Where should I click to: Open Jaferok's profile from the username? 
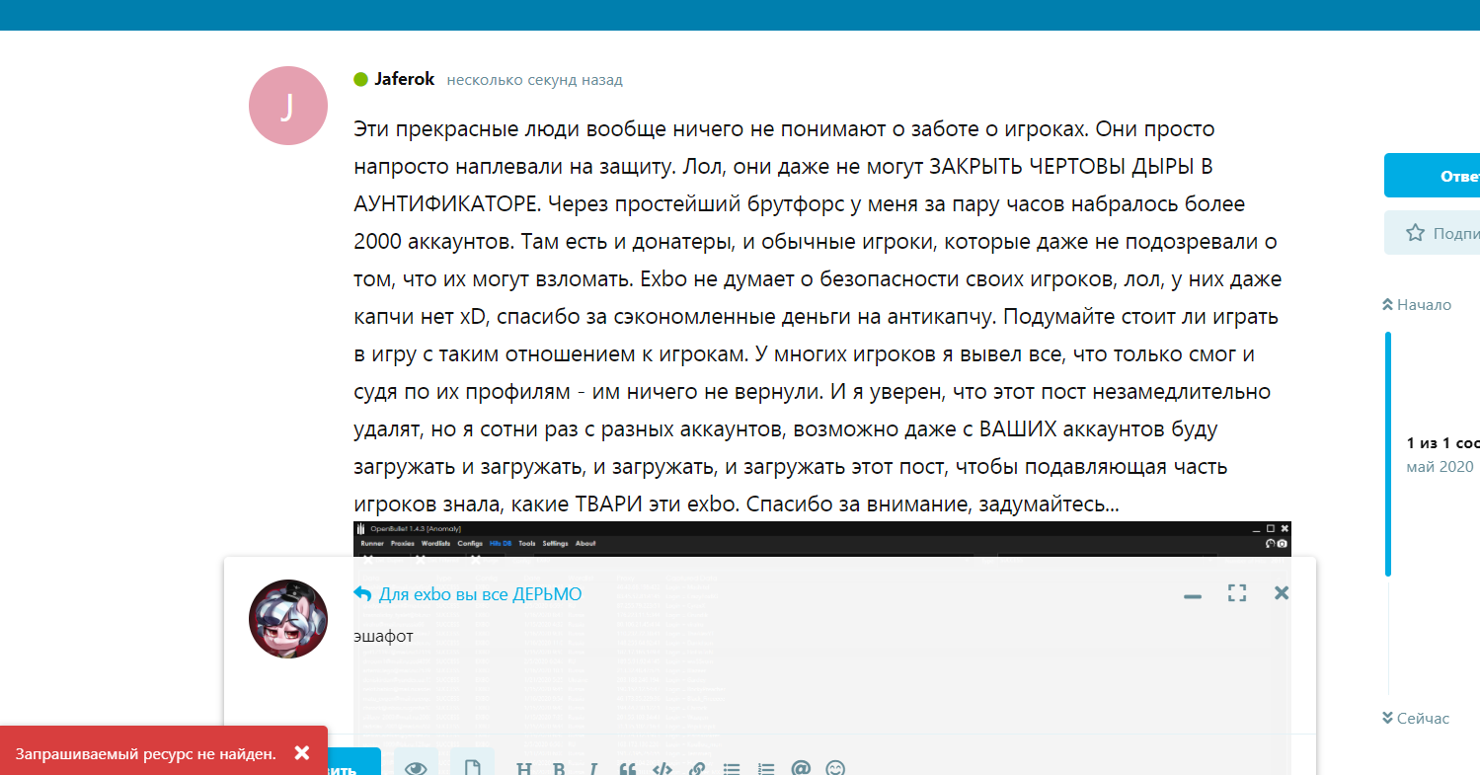click(x=405, y=80)
